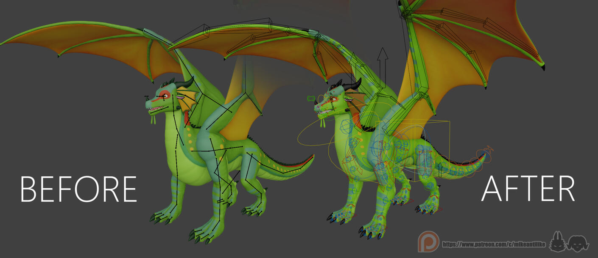Click the AFTER label text
Viewport: 598px width, 258px height.
click(x=528, y=189)
